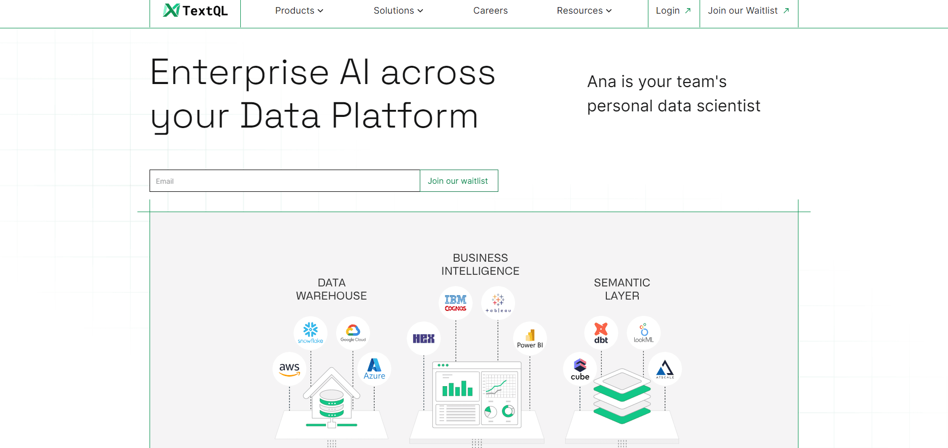
Task: Click the Power BI icon
Action: click(x=530, y=339)
